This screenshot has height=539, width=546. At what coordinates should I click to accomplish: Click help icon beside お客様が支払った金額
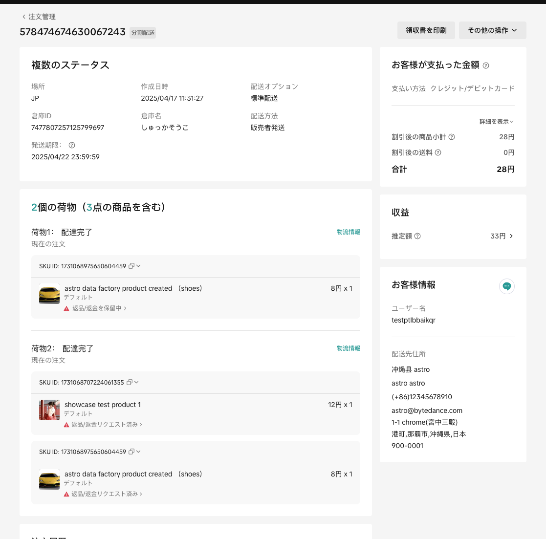(x=486, y=65)
